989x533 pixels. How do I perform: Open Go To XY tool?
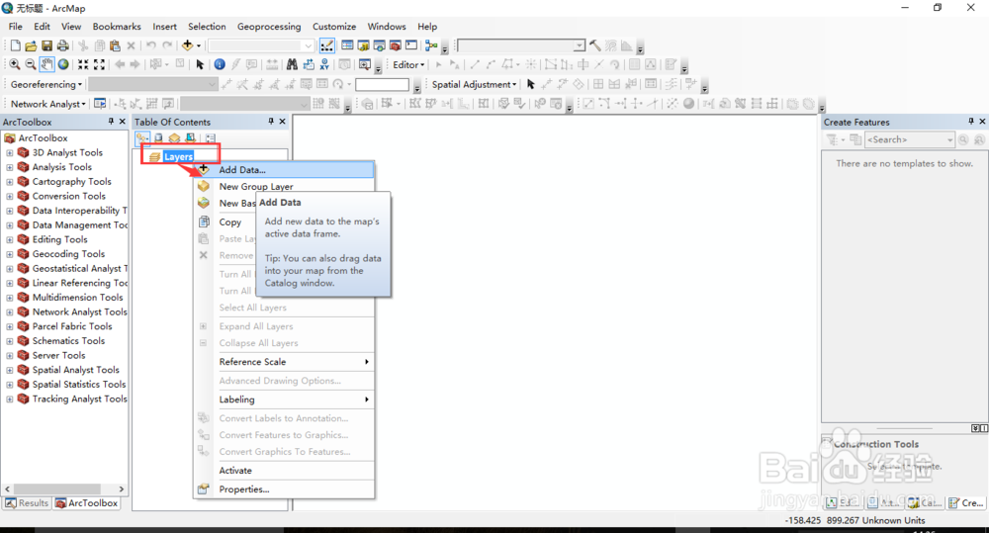[324, 64]
